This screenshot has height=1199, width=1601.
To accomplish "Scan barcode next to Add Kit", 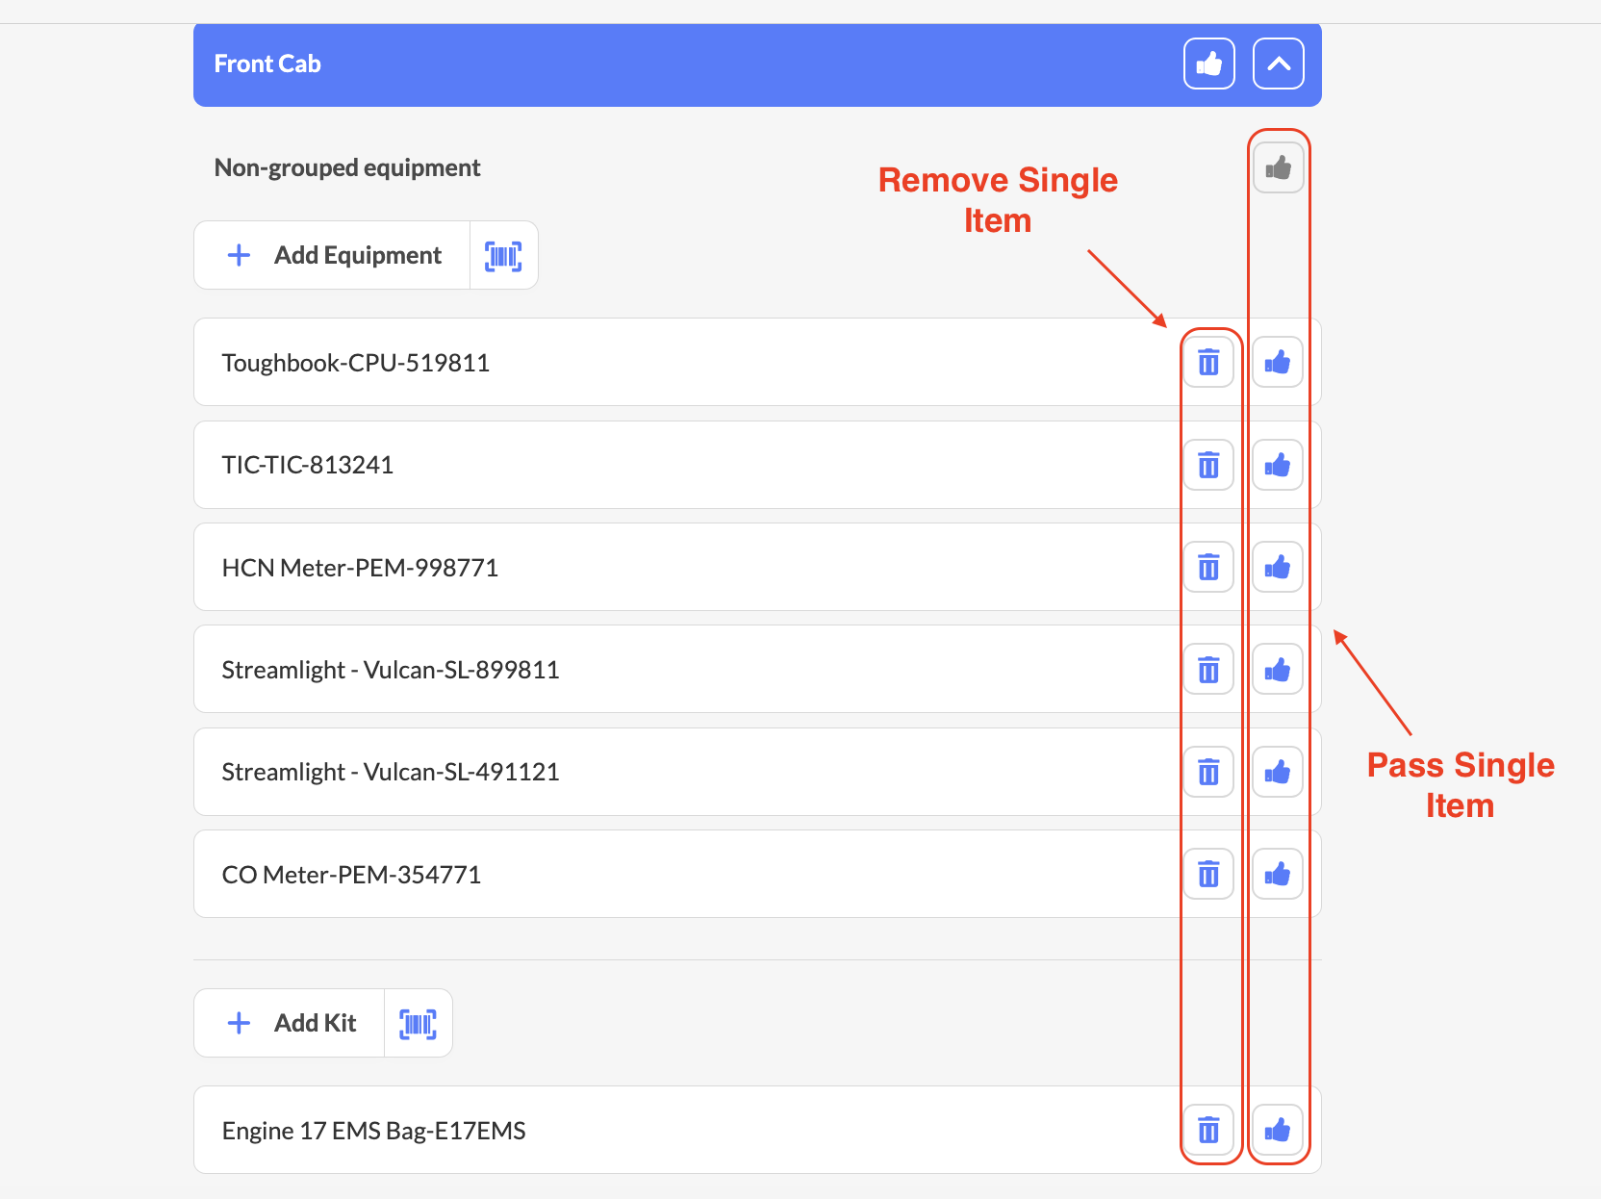I will pos(419,1023).
